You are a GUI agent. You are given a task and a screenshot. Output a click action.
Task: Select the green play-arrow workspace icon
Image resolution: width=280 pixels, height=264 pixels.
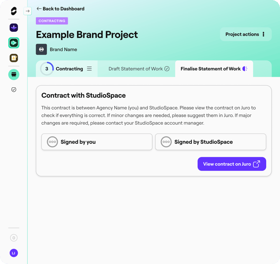[x=14, y=43]
